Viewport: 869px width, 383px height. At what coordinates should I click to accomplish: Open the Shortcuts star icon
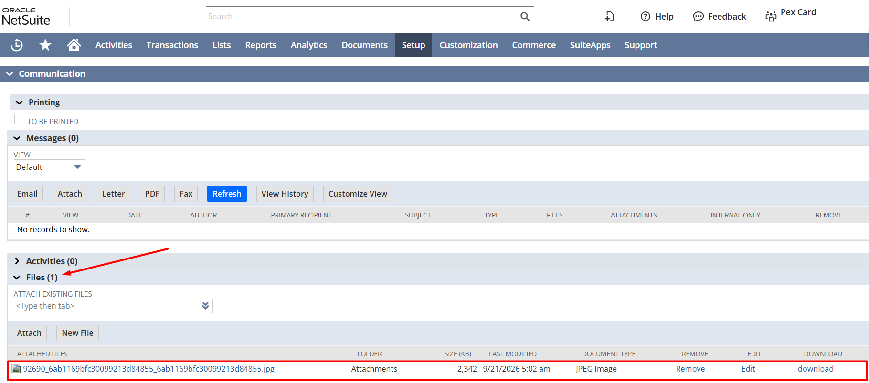click(45, 45)
